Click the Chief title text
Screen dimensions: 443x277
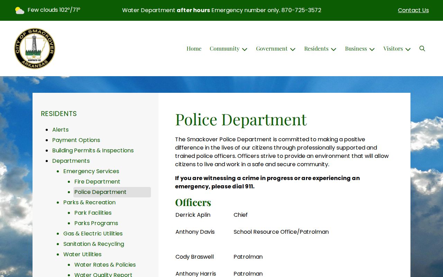coord(241,215)
